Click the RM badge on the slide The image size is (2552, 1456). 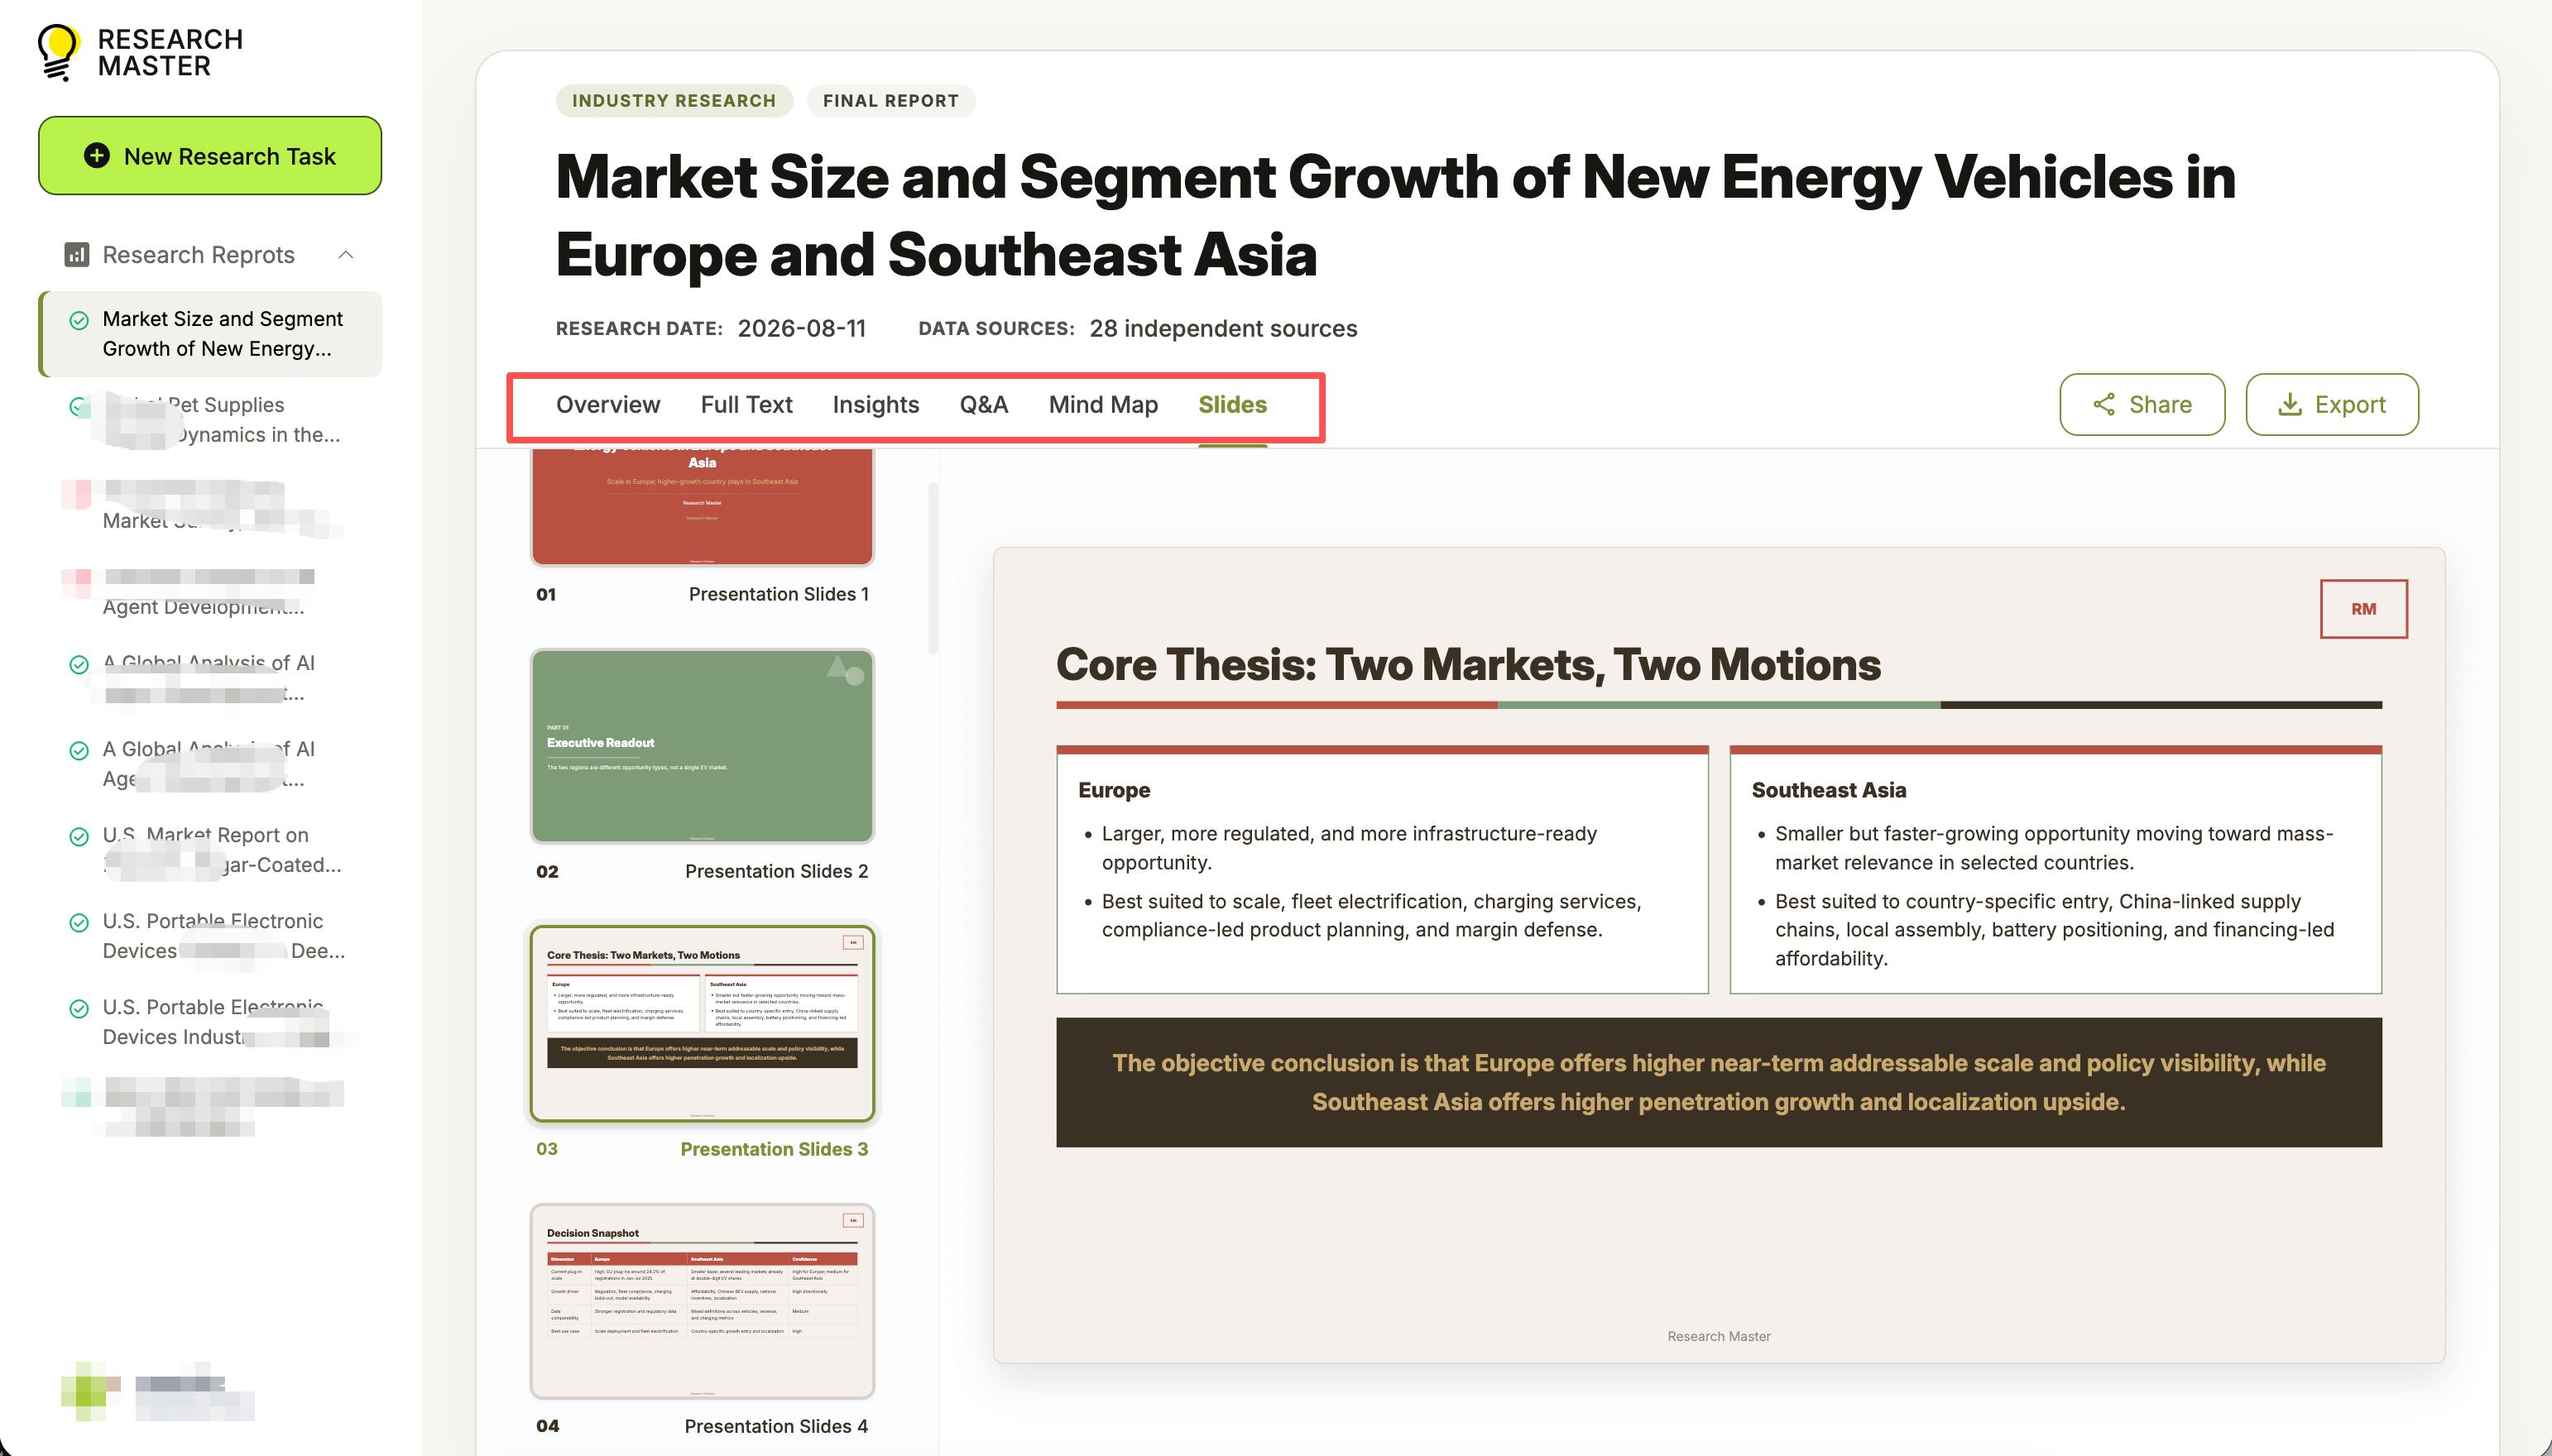[x=2363, y=609]
